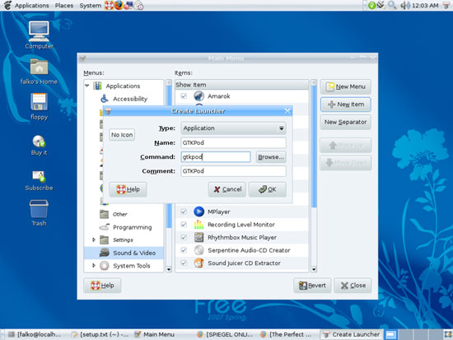Click the lifesaver help icon in top panel

109,5
